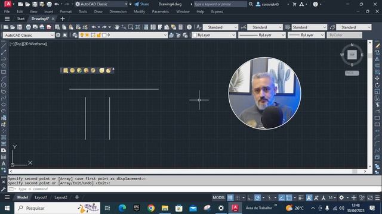
Task: Select the Line draw tool
Action: pyautogui.click(x=4, y=46)
